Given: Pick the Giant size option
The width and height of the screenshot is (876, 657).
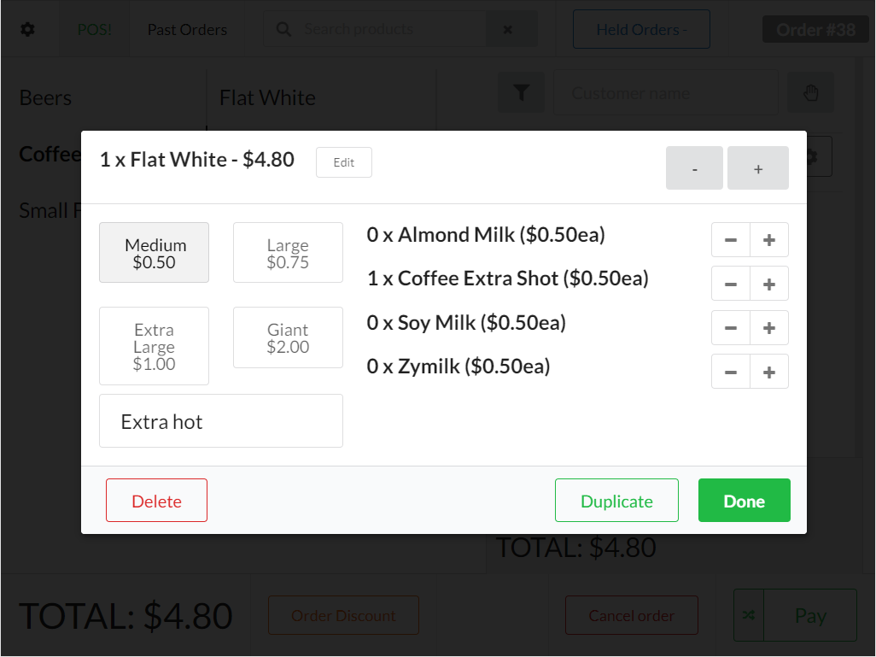Looking at the screenshot, I should [x=288, y=337].
